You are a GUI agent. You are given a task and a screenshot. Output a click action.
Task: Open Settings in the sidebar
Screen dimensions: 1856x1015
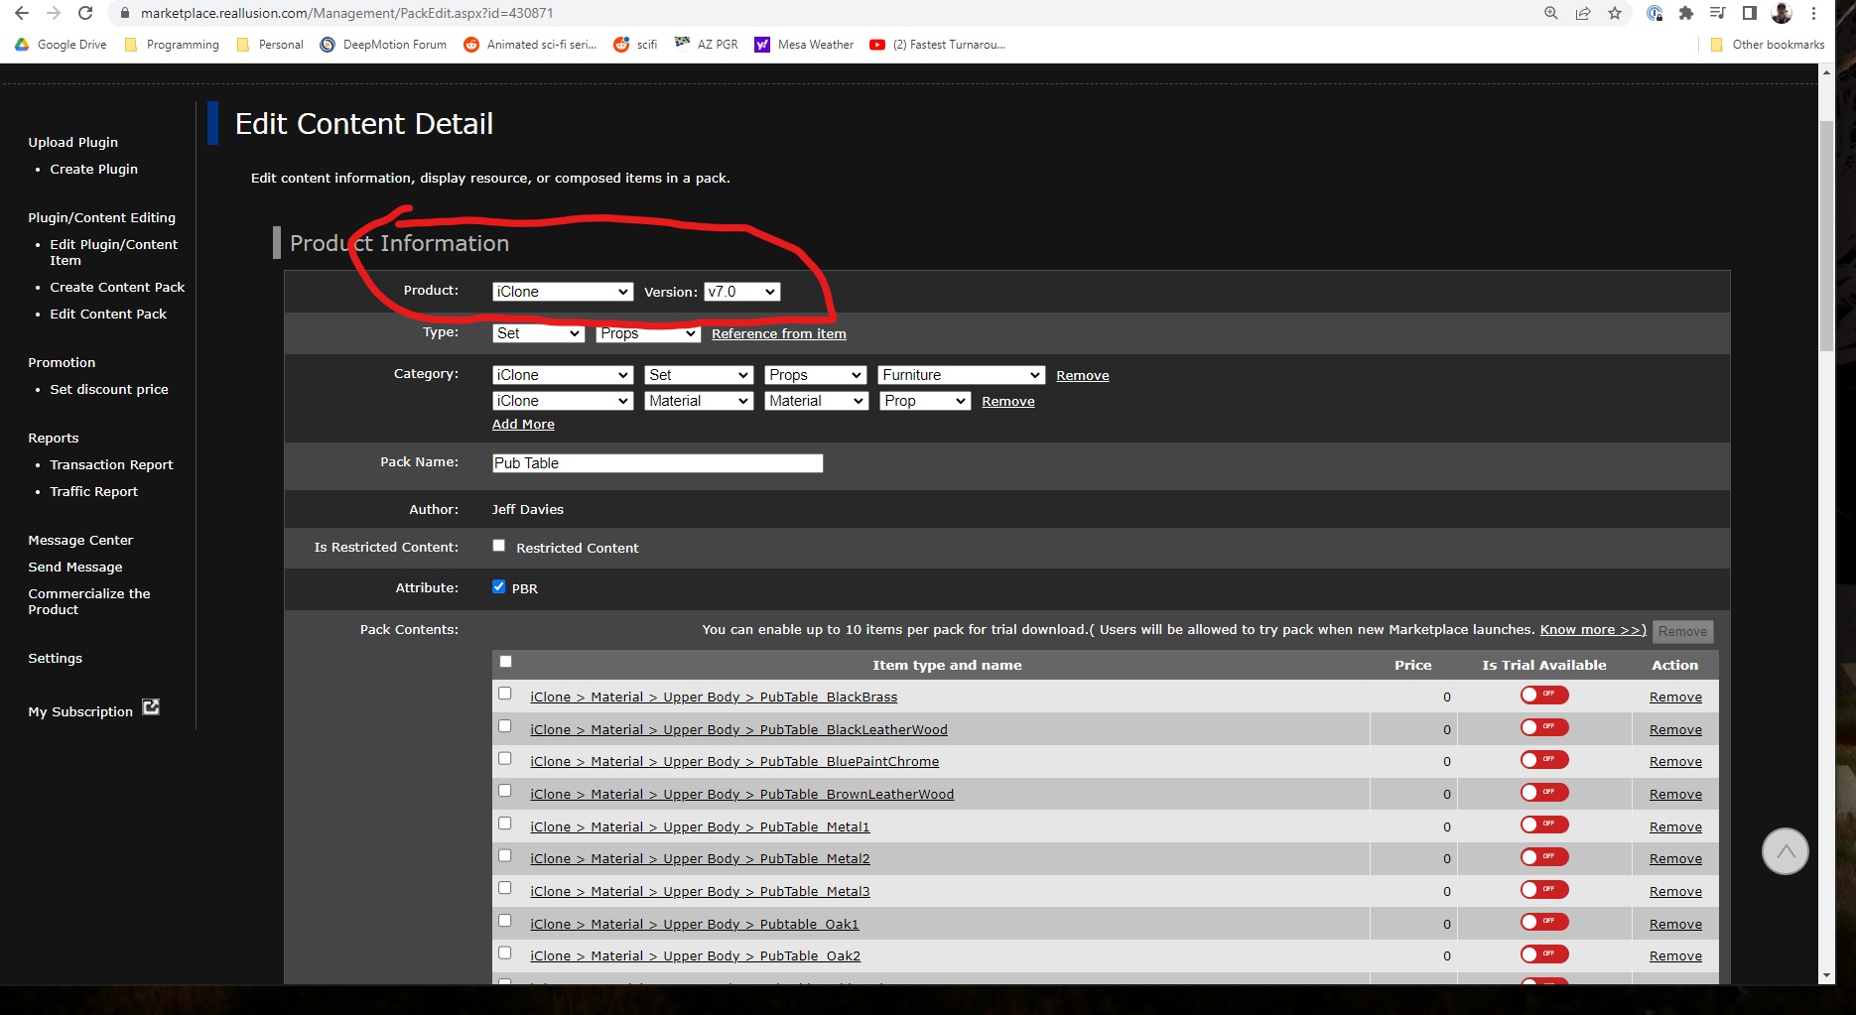(x=56, y=658)
